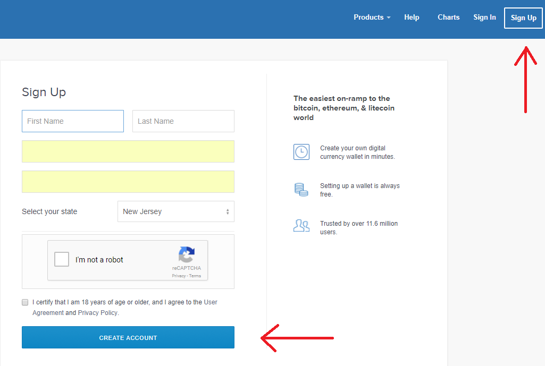
Task: Focus the Last Name field
Action: (183, 121)
